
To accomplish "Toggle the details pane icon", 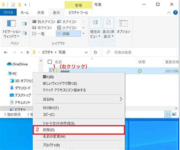I will click(24, 33).
